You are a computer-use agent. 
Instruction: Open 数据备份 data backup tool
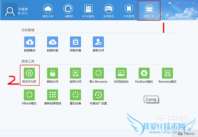click(30, 44)
